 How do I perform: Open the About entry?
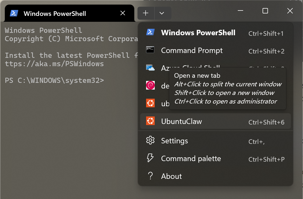coord(215,176)
